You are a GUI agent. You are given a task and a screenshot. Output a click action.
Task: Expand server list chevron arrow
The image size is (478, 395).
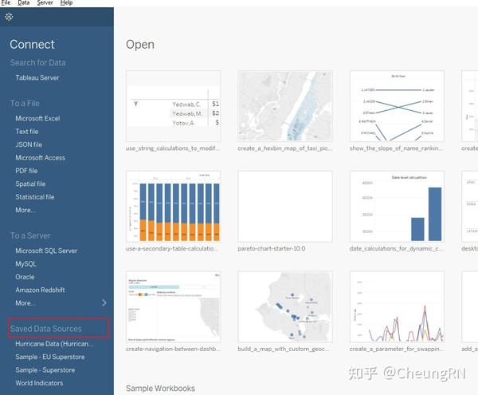point(104,302)
